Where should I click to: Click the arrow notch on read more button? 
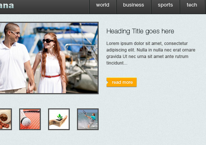point(108,82)
